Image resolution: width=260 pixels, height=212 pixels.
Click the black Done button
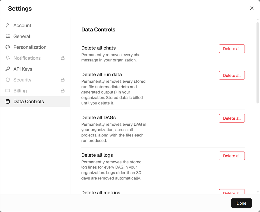[x=241, y=203]
